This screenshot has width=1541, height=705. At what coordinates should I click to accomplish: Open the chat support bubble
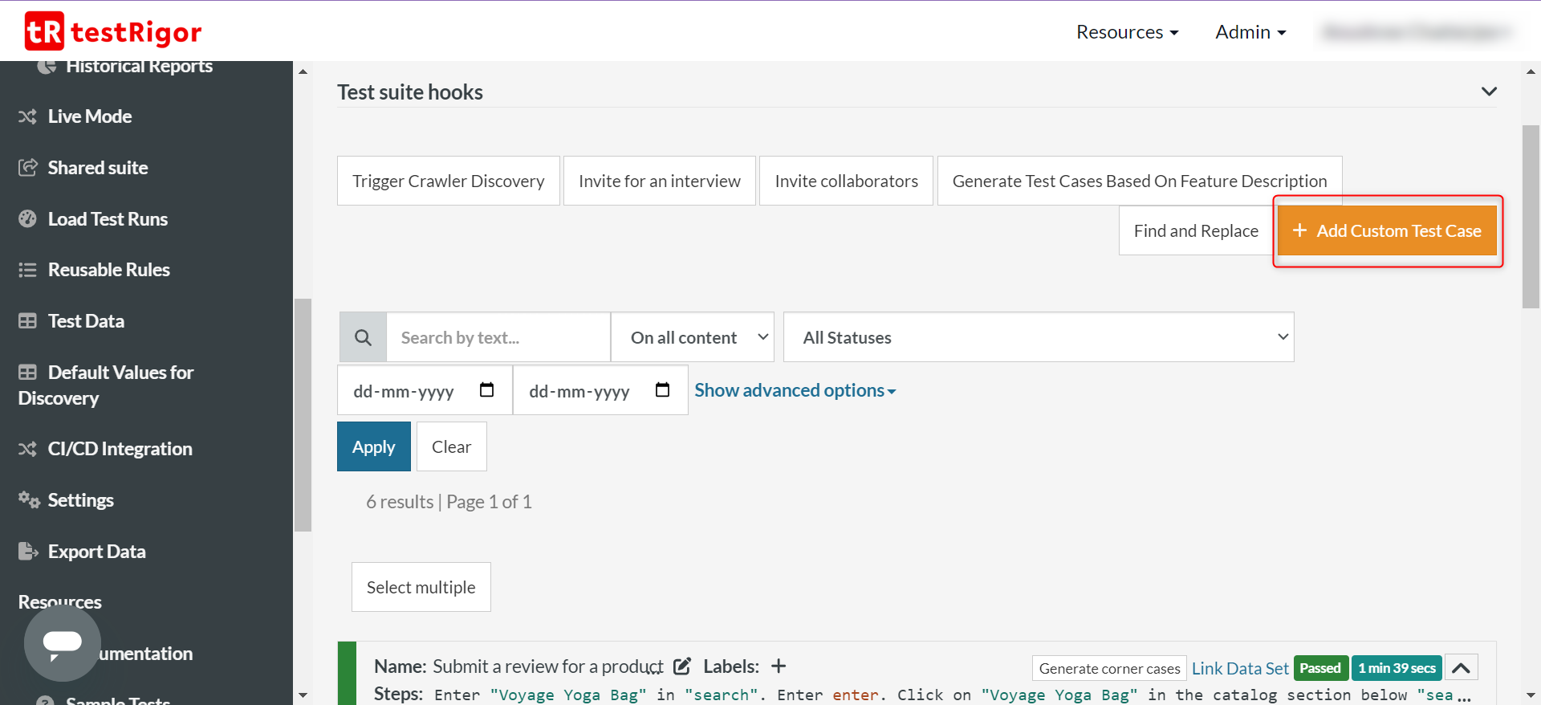point(62,642)
